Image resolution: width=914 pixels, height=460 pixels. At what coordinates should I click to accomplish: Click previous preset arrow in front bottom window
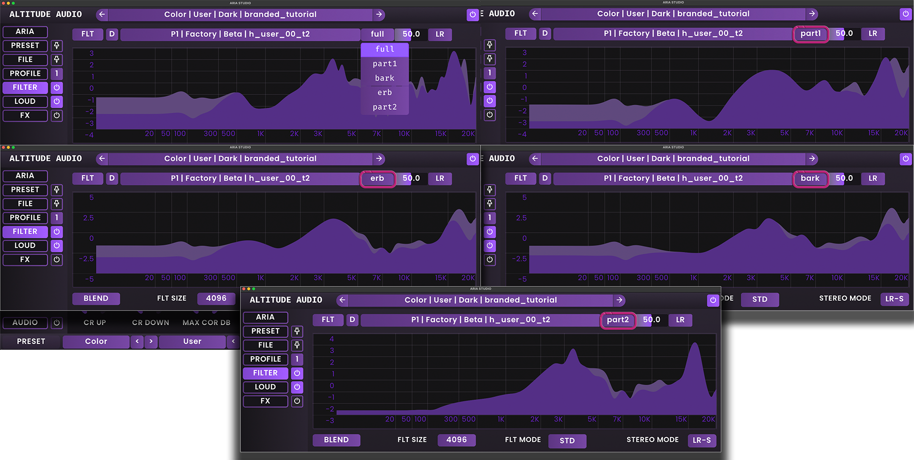click(342, 300)
